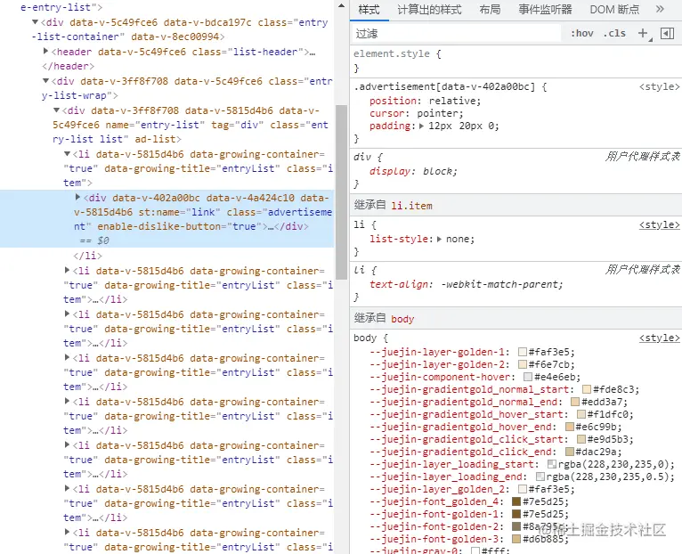This screenshot has height=554, width=682.
Task: Click the body inherited-from link
Action: click(x=402, y=319)
